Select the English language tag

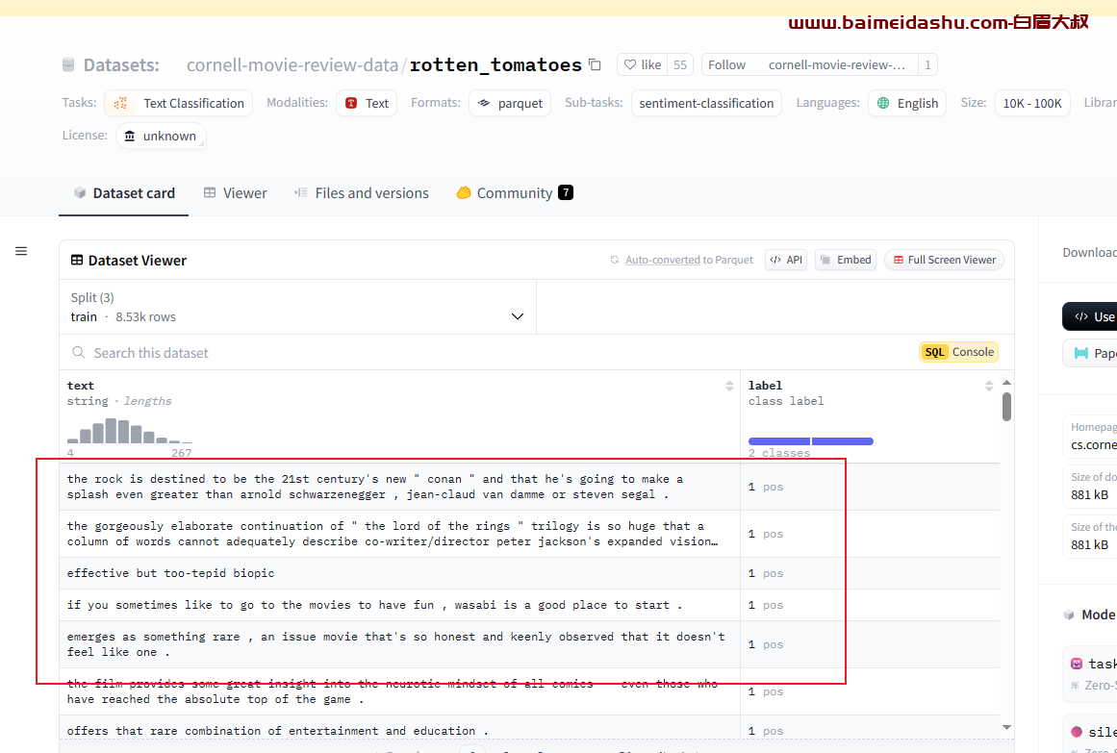click(x=907, y=103)
